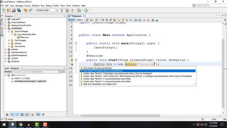This screenshot has height=128, width=227.
Task: Toggle Sort by Name in Navigator
Action: tap(38, 114)
